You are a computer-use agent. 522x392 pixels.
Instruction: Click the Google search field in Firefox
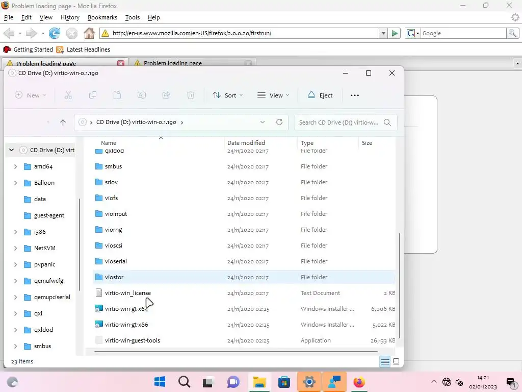[463, 33]
